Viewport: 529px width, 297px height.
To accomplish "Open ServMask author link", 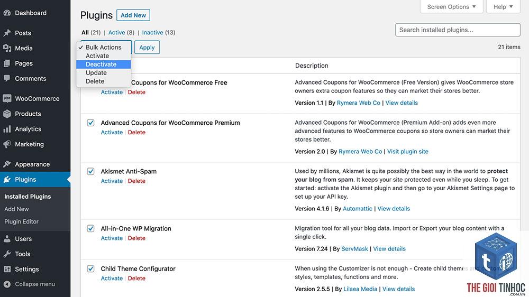I will [354, 249].
